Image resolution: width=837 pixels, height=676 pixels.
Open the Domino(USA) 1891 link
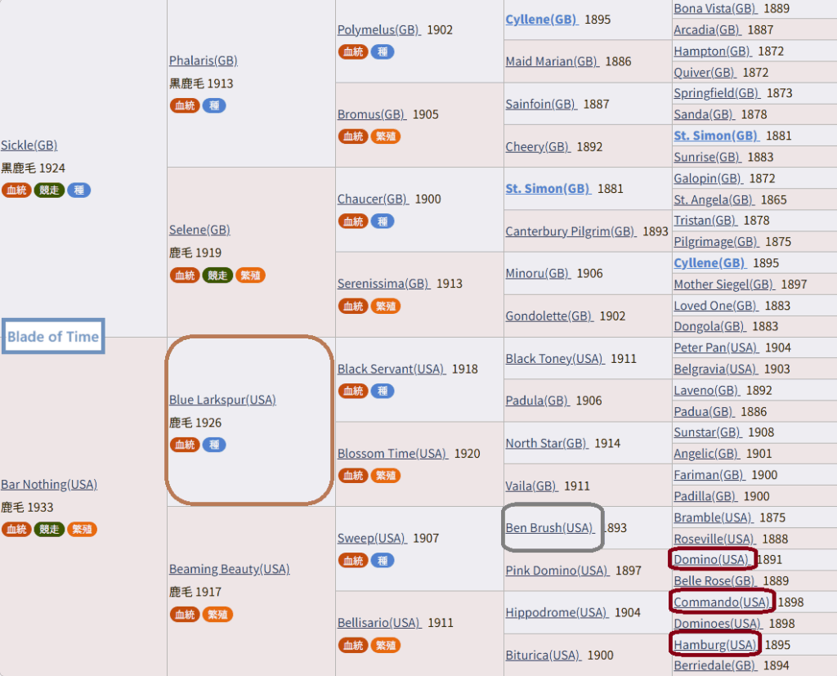click(x=712, y=560)
